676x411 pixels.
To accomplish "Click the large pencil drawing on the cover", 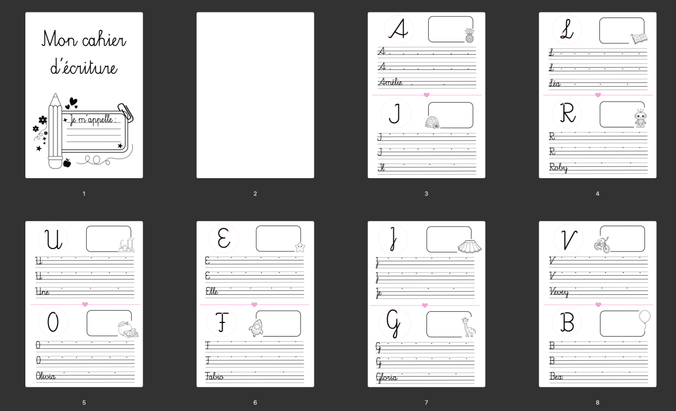I will click(55, 132).
